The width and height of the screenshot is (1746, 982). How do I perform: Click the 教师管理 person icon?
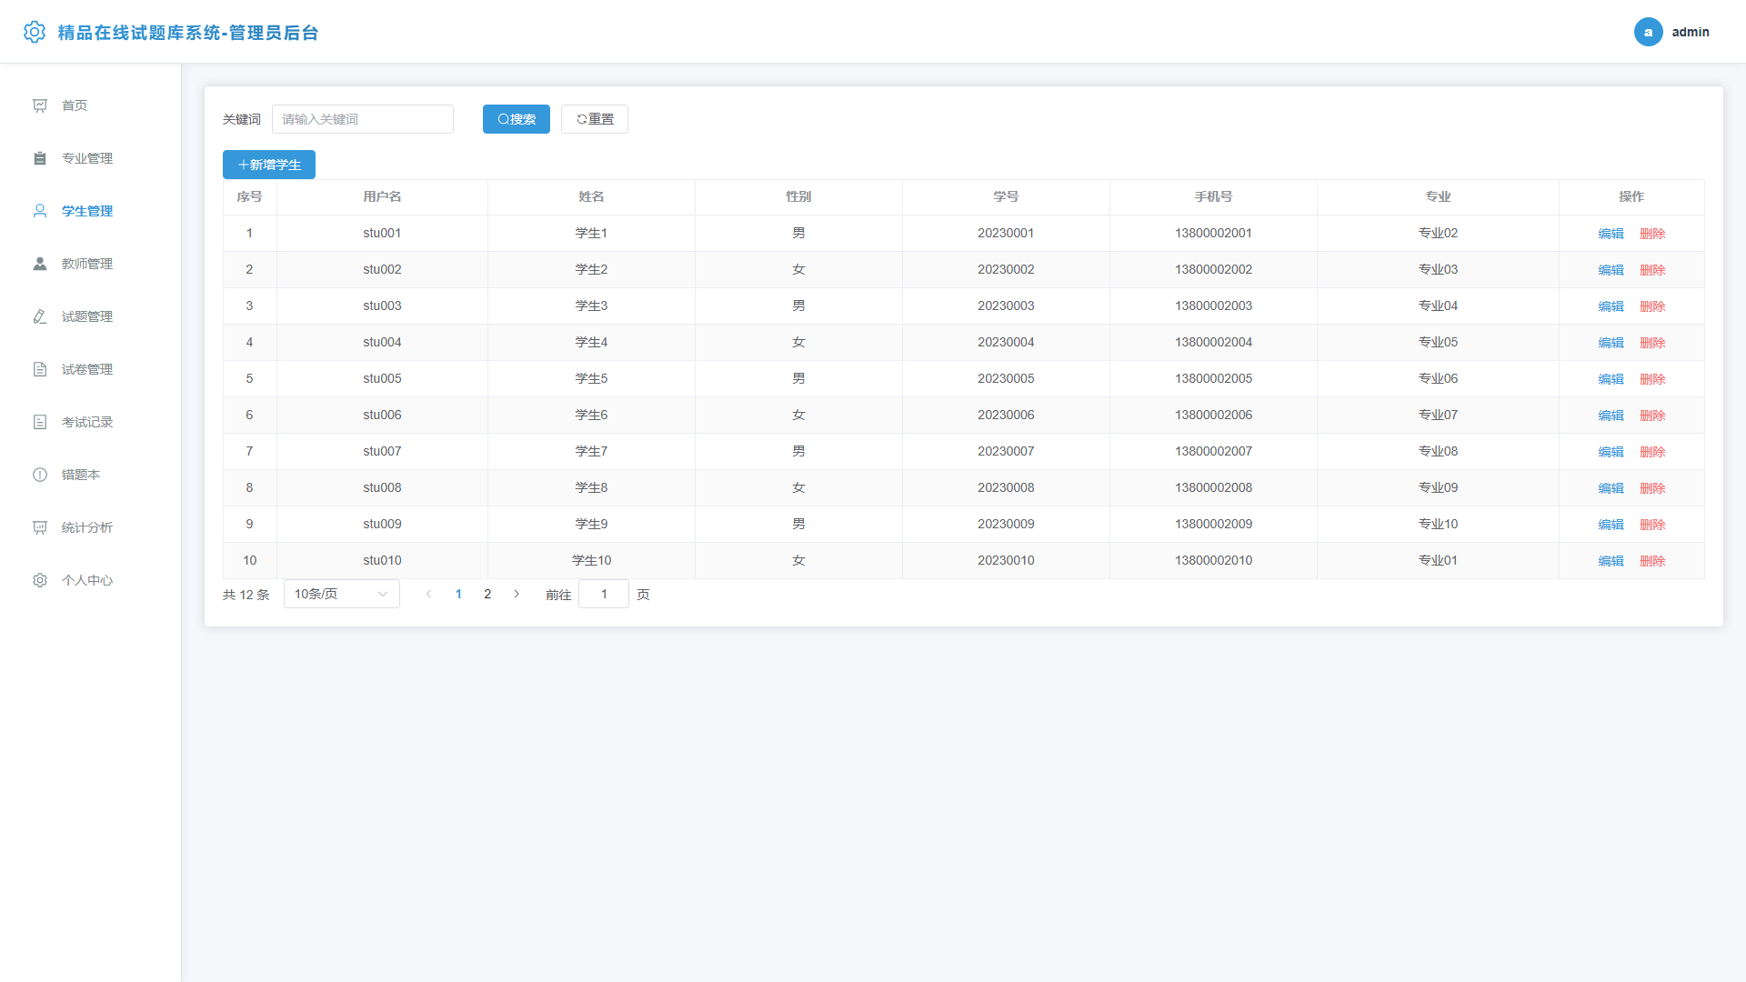coord(40,264)
